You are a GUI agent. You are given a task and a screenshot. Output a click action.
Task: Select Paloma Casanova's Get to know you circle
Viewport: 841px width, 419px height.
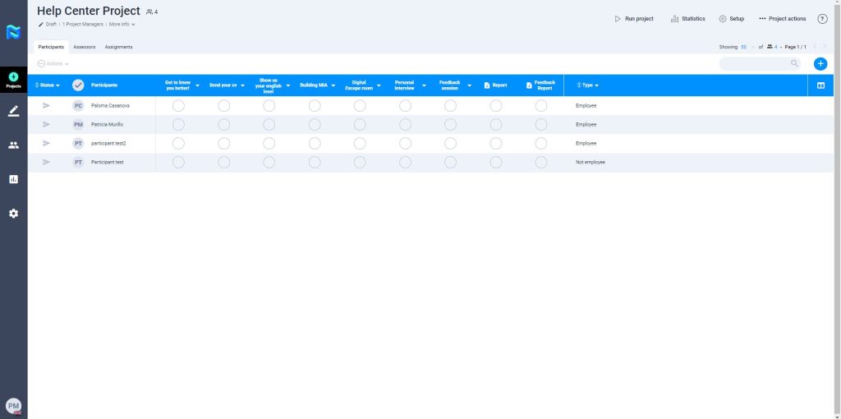178,106
